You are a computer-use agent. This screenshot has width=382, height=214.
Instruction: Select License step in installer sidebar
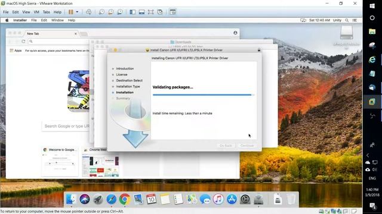coord(122,74)
